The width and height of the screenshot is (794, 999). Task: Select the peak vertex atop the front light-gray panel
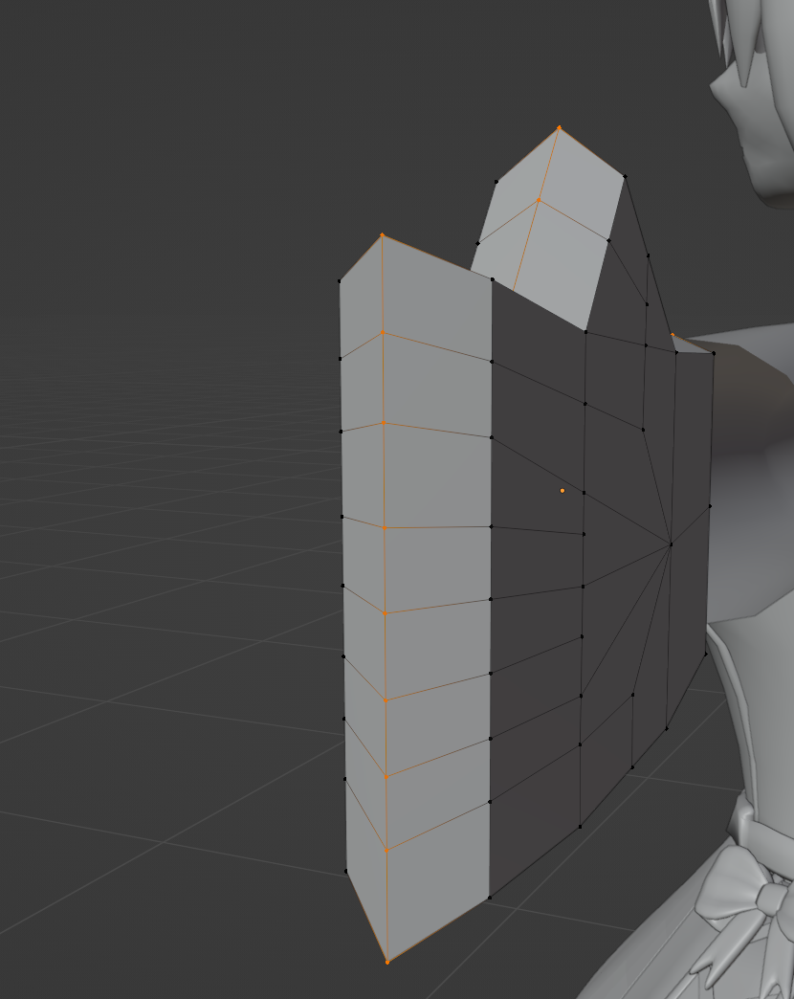click(382, 235)
